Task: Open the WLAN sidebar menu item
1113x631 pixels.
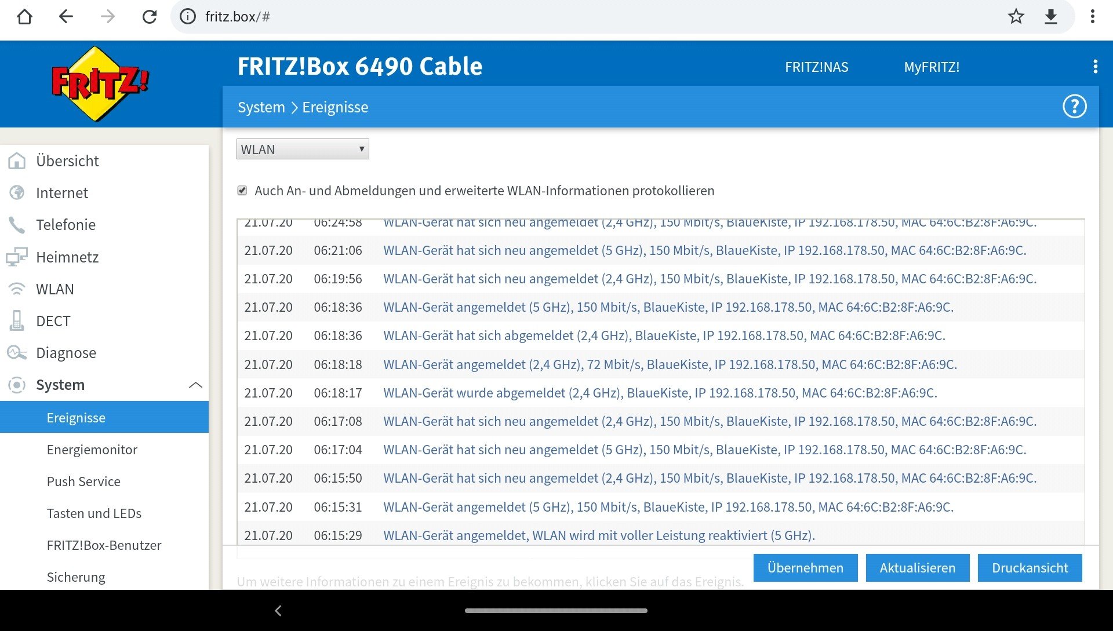Action: click(x=55, y=289)
